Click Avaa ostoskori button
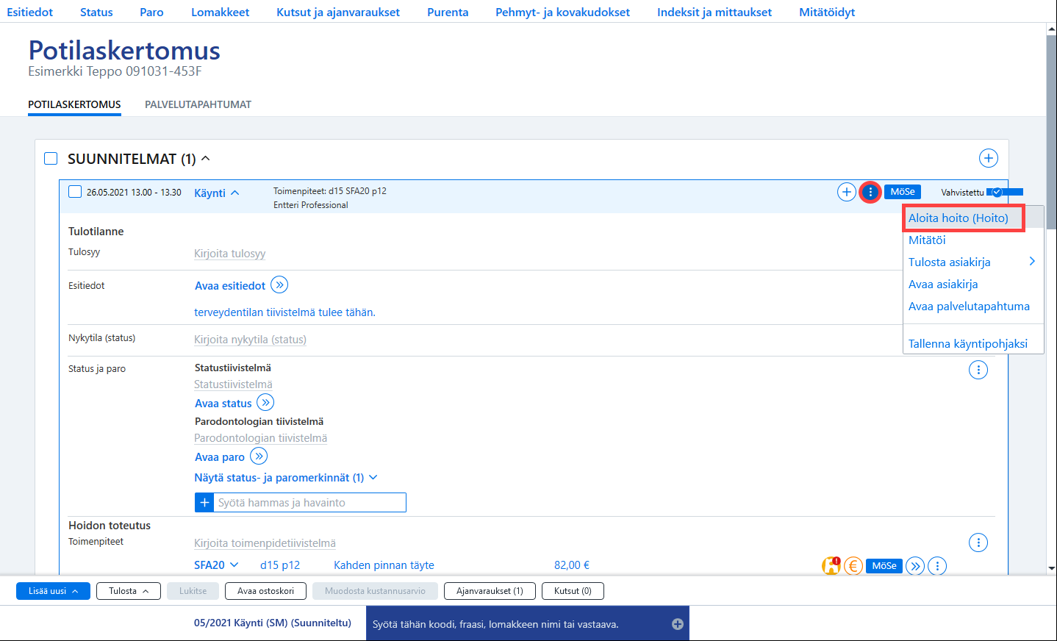The height and width of the screenshot is (641, 1057). tap(265, 591)
